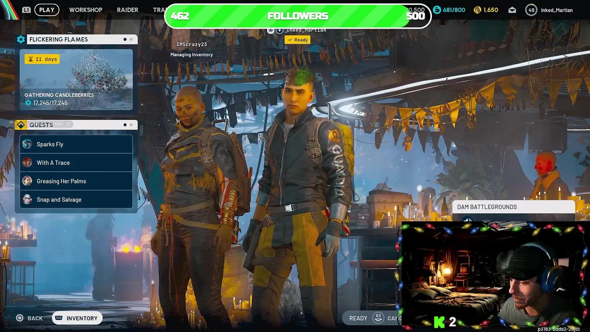Open the WORKSHOP tab
Viewport: 590px width, 332px height.
(86, 10)
